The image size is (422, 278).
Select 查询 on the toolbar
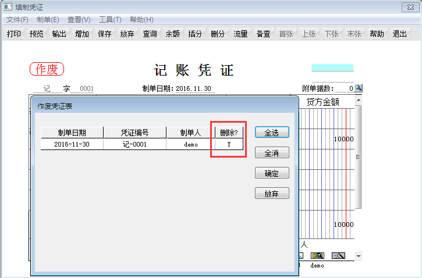(150, 34)
